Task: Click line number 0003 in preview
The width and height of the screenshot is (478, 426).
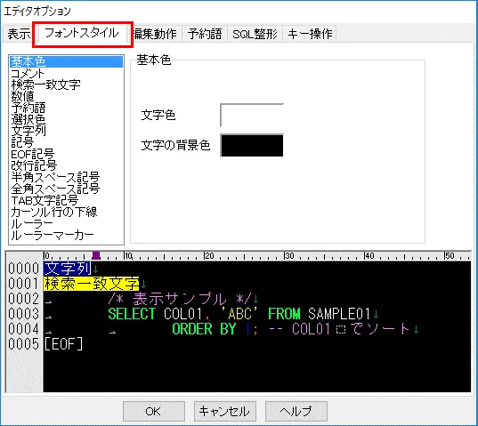Action: pos(24,314)
